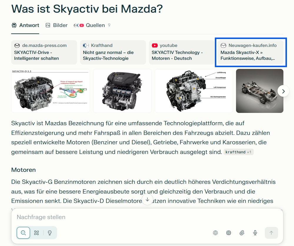Click the down arrow to jump down
294x246 pixels.
147,199
